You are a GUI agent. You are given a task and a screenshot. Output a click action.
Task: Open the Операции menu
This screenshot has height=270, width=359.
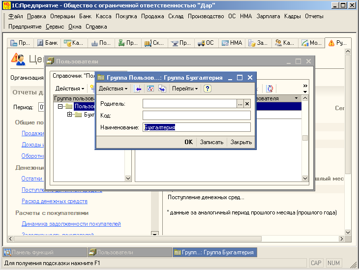pyautogui.click(x=62, y=16)
